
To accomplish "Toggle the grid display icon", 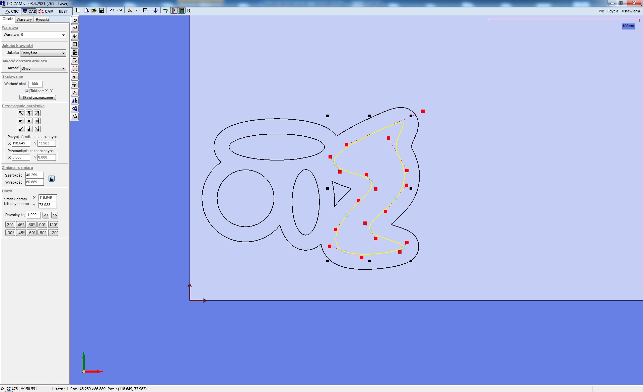I will pos(145,11).
